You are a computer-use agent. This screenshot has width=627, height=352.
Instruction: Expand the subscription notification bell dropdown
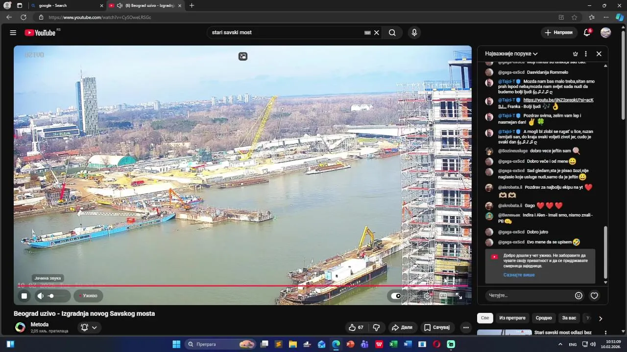89,328
